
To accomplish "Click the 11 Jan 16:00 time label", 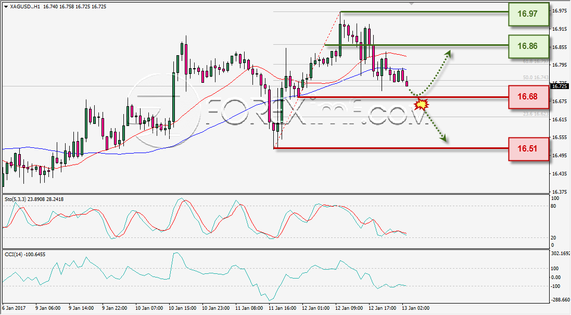I will [x=282, y=308].
